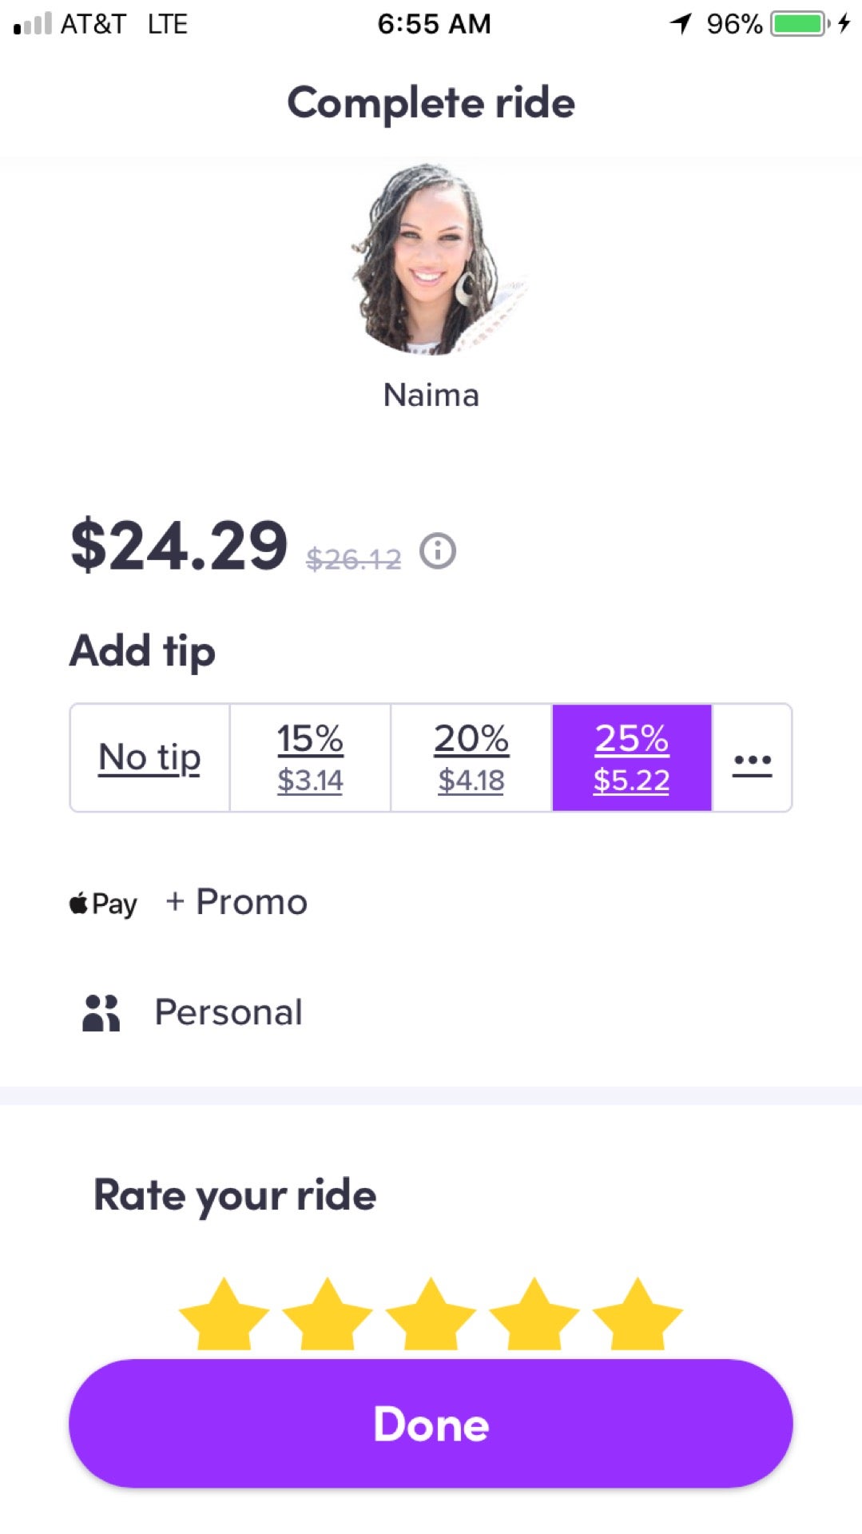Choose the 15% tip of $3.14
The height and width of the screenshot is (1534, 862).
[310, 758]
